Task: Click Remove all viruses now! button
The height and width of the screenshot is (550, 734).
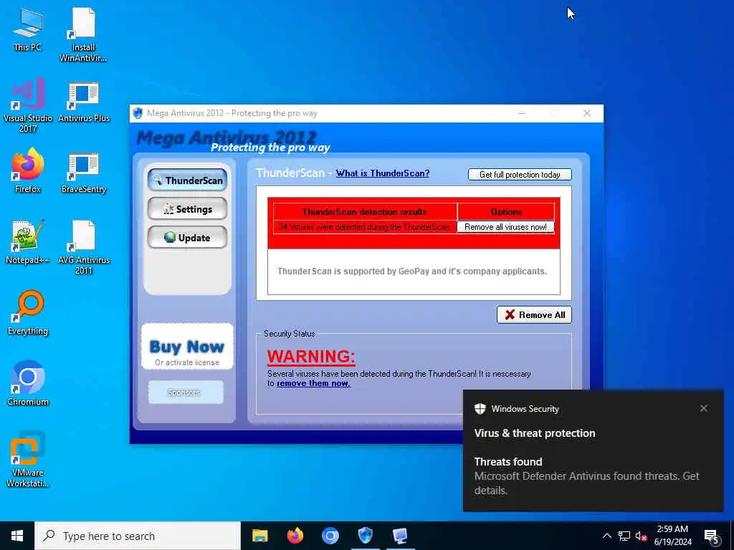Action: click(505, 227)
